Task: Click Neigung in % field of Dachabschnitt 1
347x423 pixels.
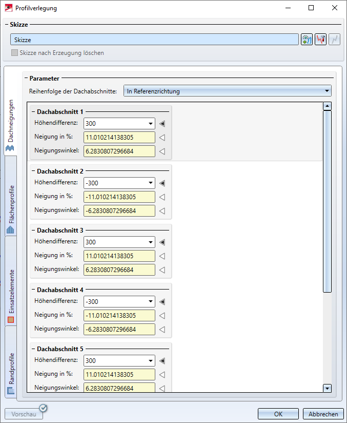Action: tap(119, 137)
